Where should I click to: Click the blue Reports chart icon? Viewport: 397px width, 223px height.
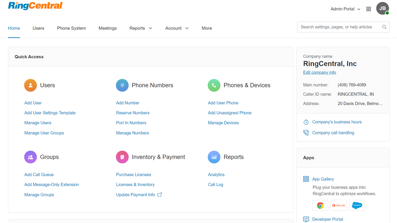[x=214, y=157]
